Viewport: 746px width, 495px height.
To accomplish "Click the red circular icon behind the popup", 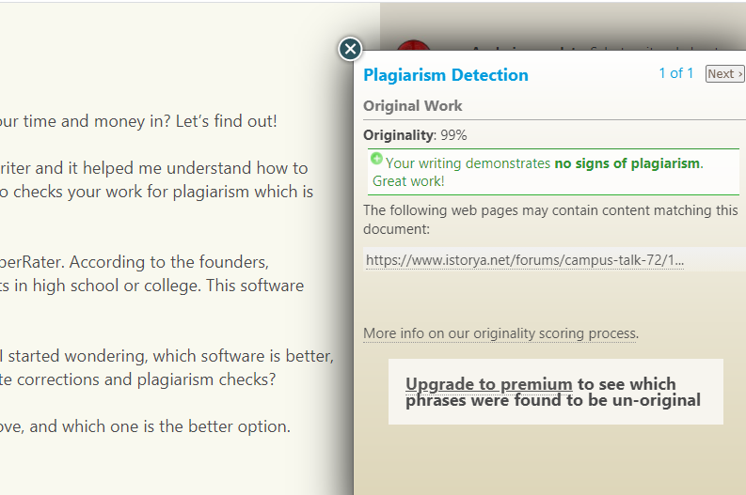I will pos(413,45).
